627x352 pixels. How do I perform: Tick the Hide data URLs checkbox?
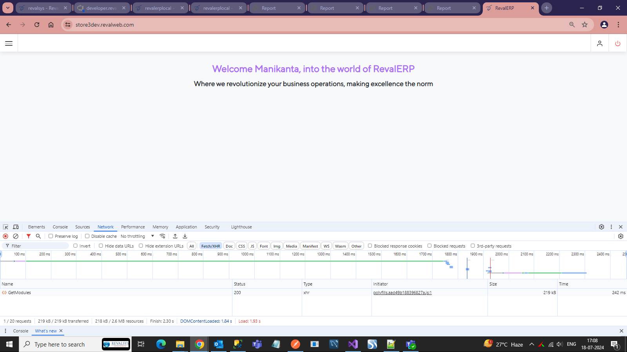tap(101, 246)
